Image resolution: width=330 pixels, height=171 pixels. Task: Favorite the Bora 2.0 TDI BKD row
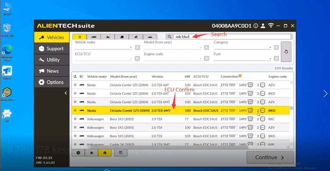[x=75, y=136]
